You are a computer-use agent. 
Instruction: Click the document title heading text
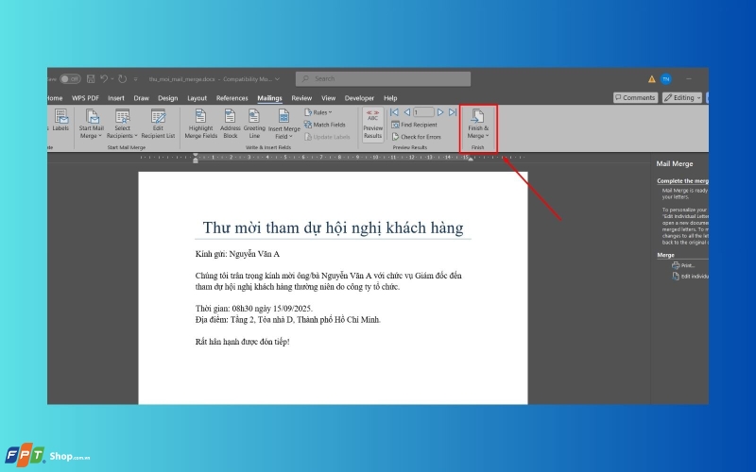(333, 228)
